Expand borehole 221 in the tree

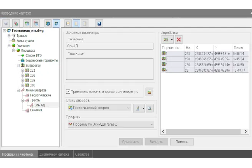tap(22, 71)
